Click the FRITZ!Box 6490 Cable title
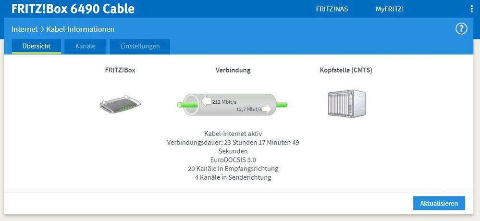Screen dimensions: 480x221 point(73,9)
